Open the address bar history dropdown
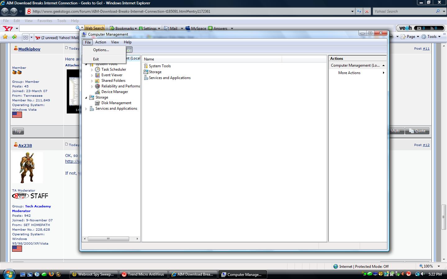447x279 pixels. coord(352,11)
